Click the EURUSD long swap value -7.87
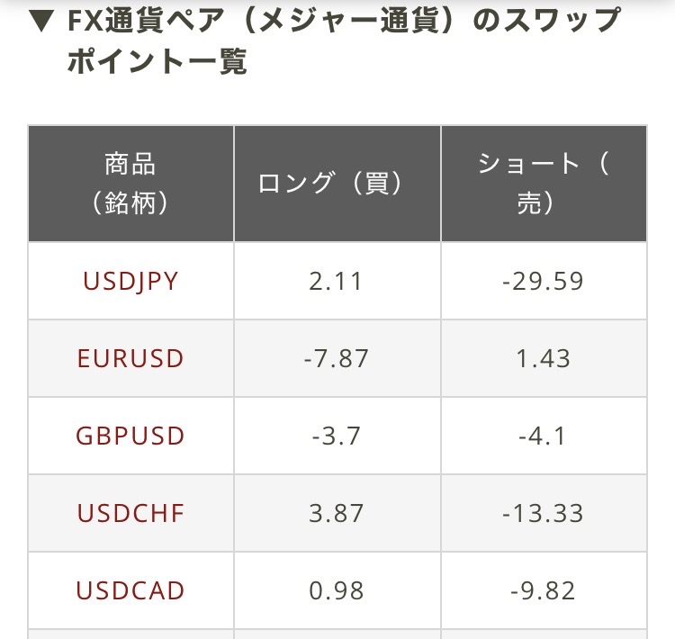 [337, 359]
